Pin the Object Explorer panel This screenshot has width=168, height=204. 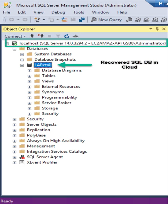157,29
